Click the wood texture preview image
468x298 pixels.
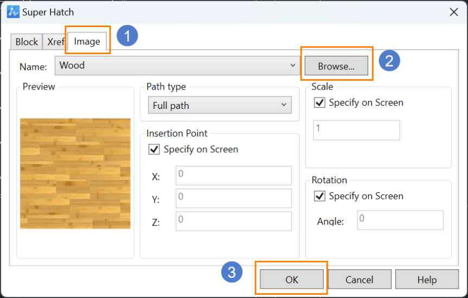pos(75,173)
